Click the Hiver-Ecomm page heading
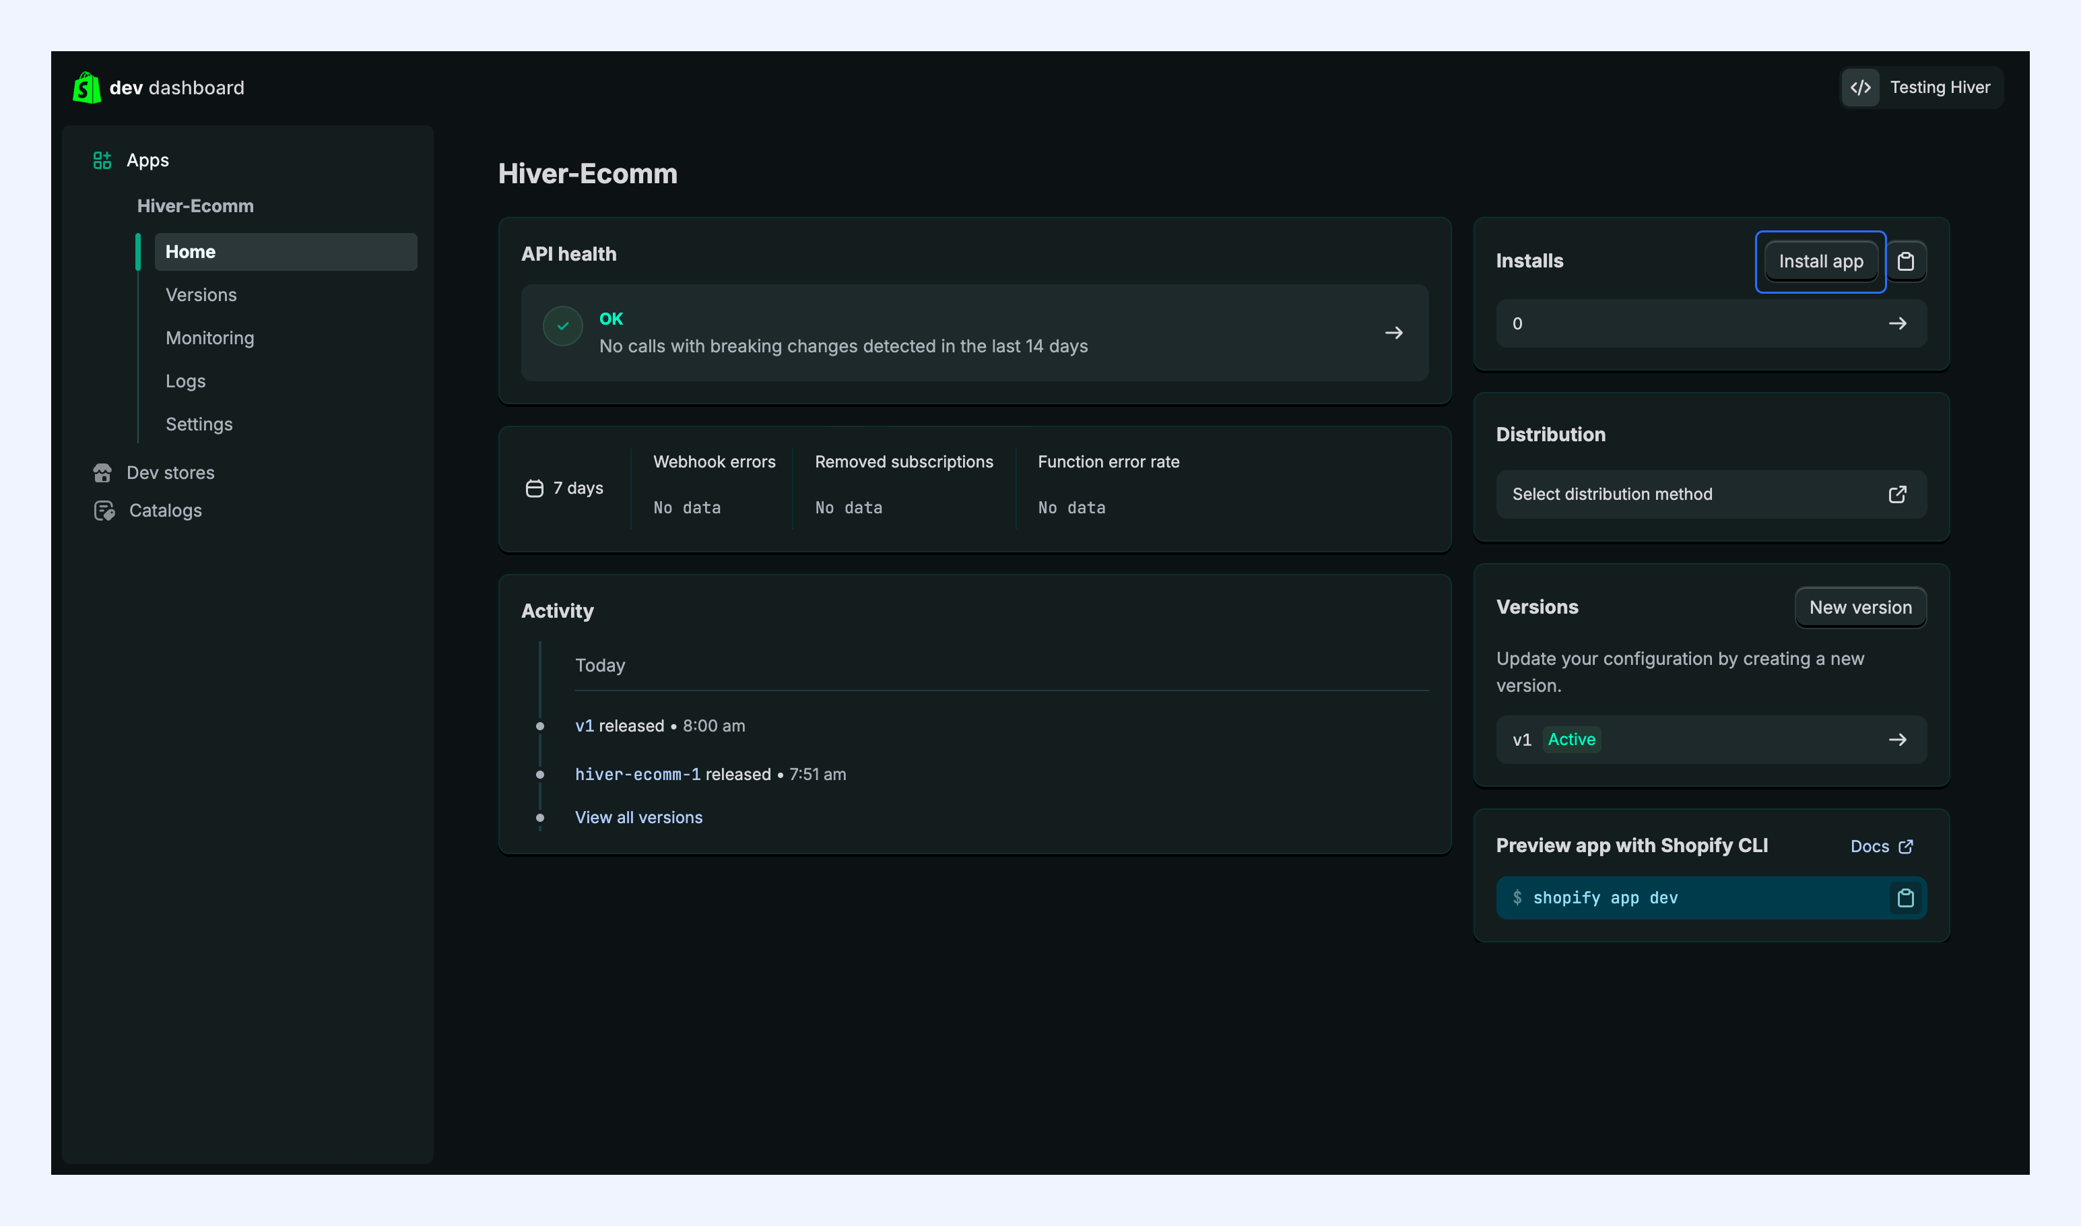Image resolution: width=2081 pixels, height=1226 pixels. coord(588,174)
